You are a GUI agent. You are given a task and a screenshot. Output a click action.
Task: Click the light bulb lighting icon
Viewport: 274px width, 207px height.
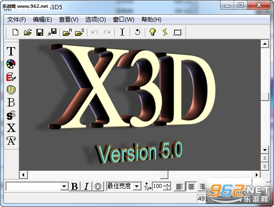(153, 32)
